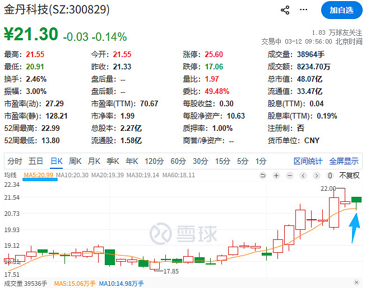Open the three-dot more options menu
The height and width of the screenshot is (288, 366).
click(303, 10)
